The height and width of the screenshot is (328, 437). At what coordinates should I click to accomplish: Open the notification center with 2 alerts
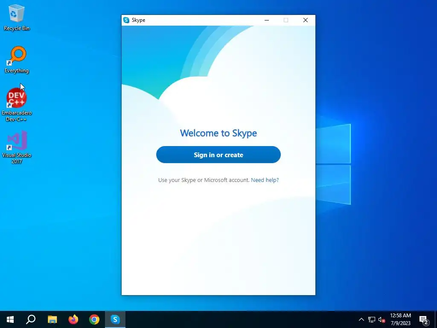pyautogui.click(x=424, y=319)
